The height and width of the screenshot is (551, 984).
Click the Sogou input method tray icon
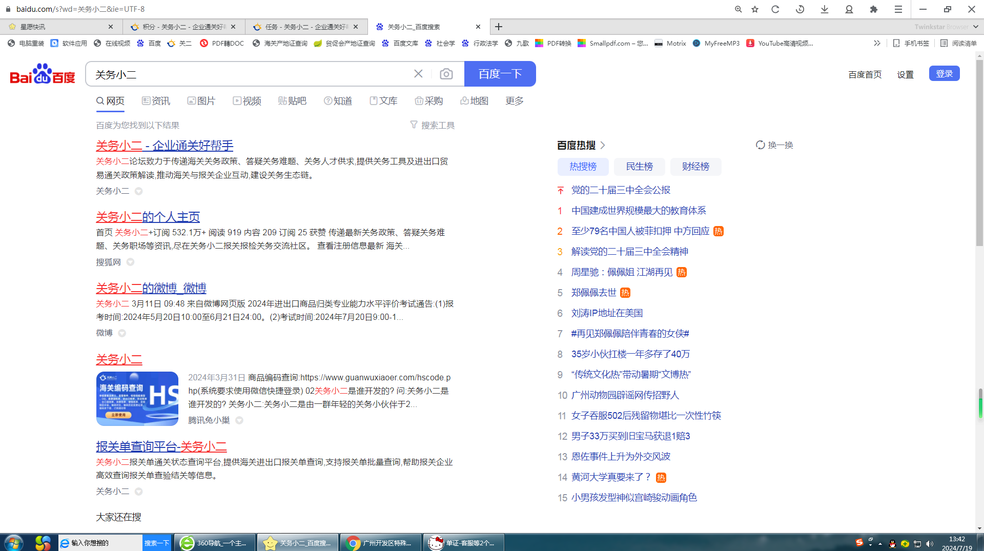point(859,542)
